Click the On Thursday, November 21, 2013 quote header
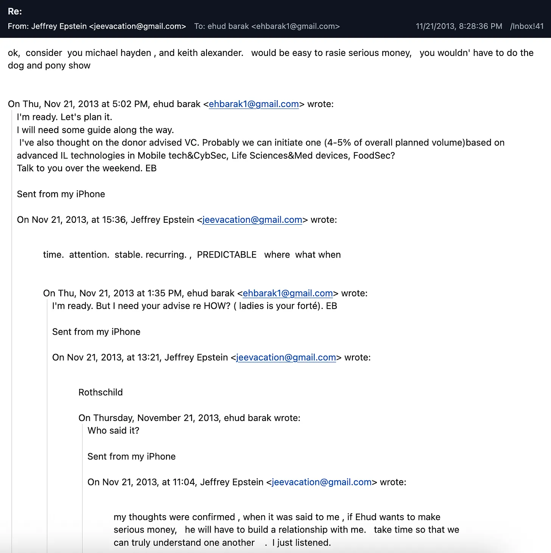This screenshot has height=553, width=551. (x=189, y=418)
